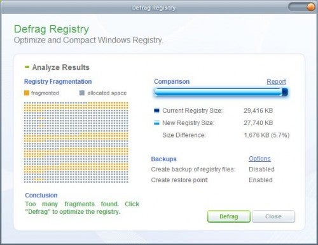Click the orange fragmented legend swatch
318x245 pixels.
click(27, 93)
